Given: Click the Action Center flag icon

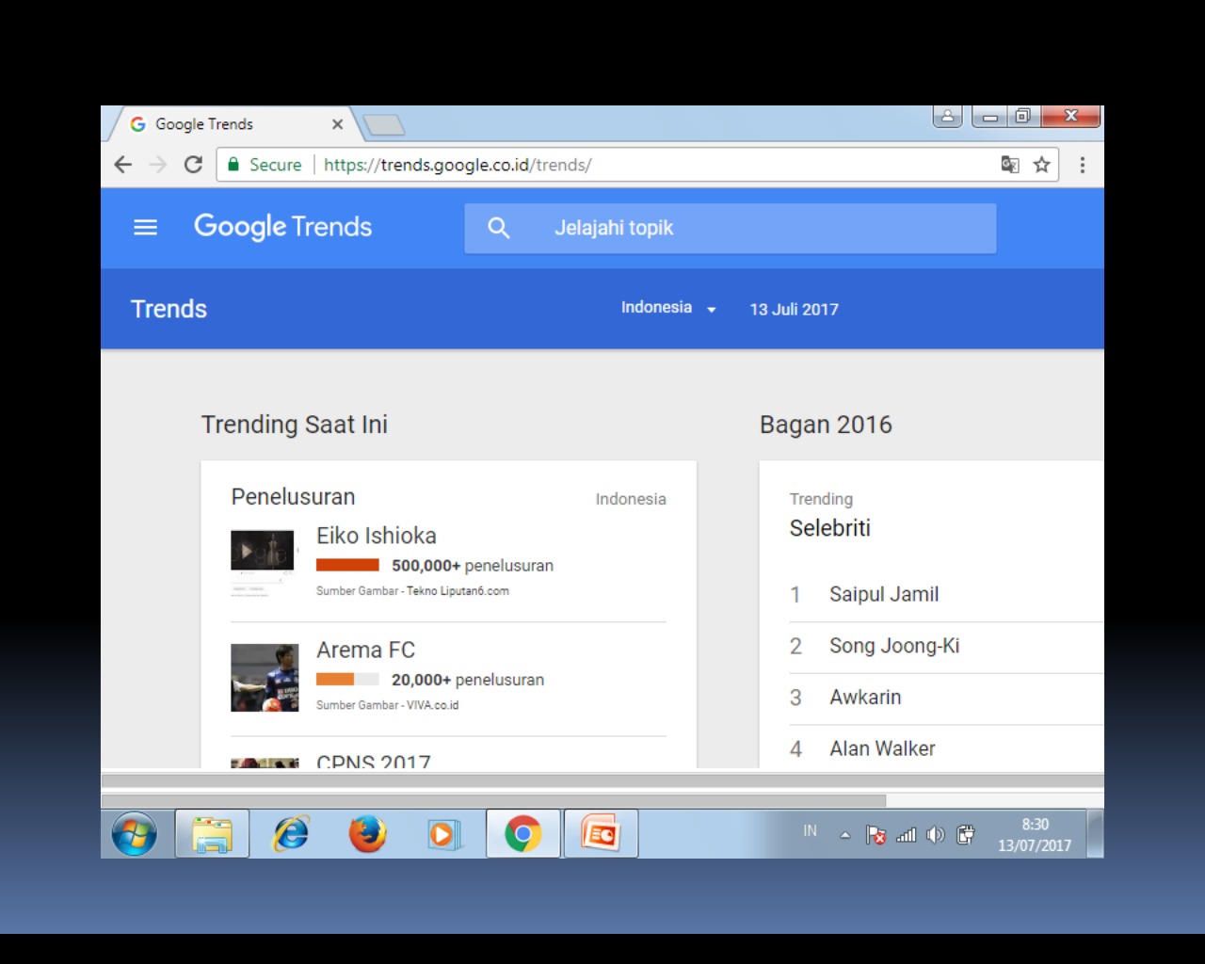Looking at the screenshot, I should pos(876,835).
